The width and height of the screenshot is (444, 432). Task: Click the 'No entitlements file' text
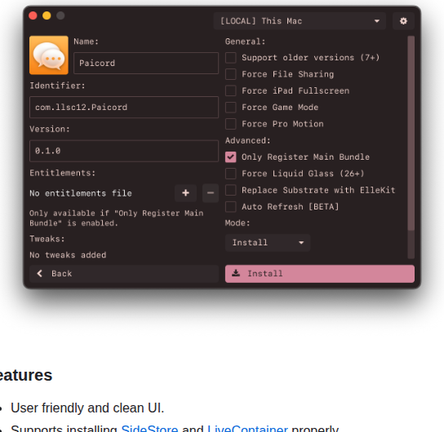(81, 193)
